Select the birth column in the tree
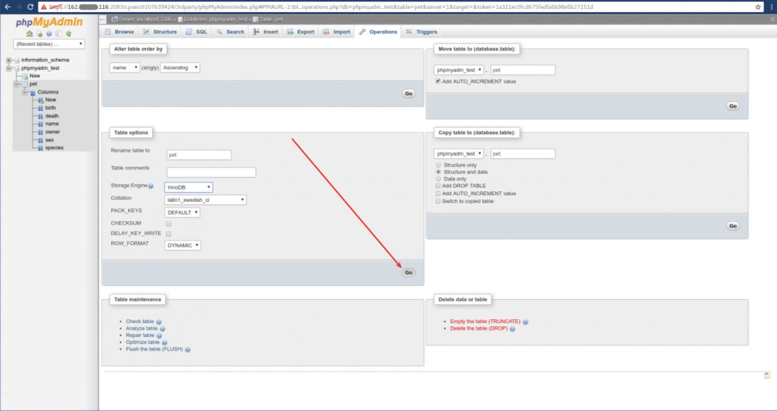 point(51,108)
